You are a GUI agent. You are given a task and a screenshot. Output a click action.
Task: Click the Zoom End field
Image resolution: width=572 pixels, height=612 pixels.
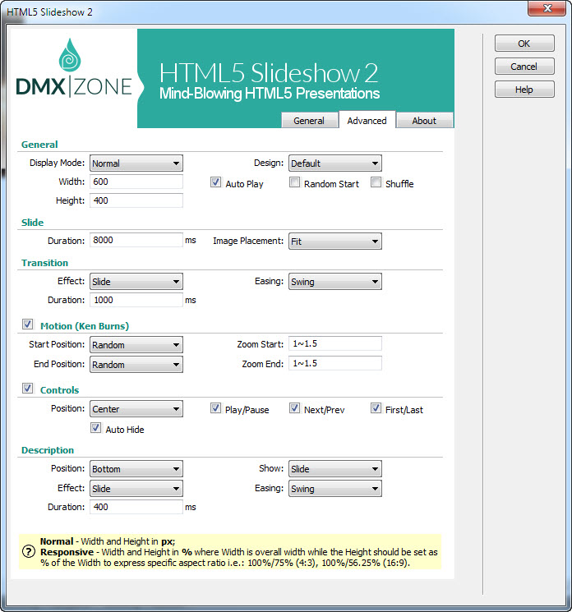pos(335,363)
